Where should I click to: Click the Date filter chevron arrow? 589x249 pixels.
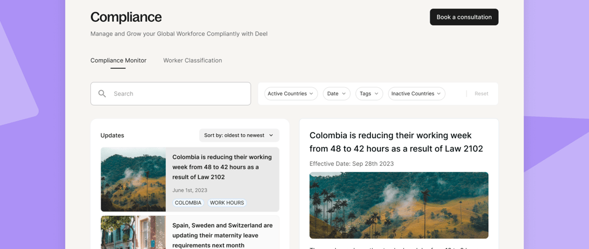[344, 94]
